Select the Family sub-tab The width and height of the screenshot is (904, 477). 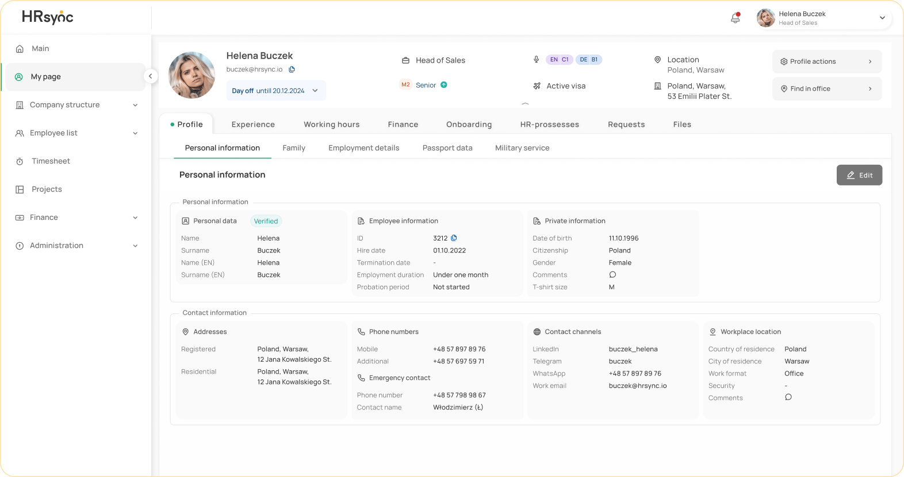(x=294, y=148)
